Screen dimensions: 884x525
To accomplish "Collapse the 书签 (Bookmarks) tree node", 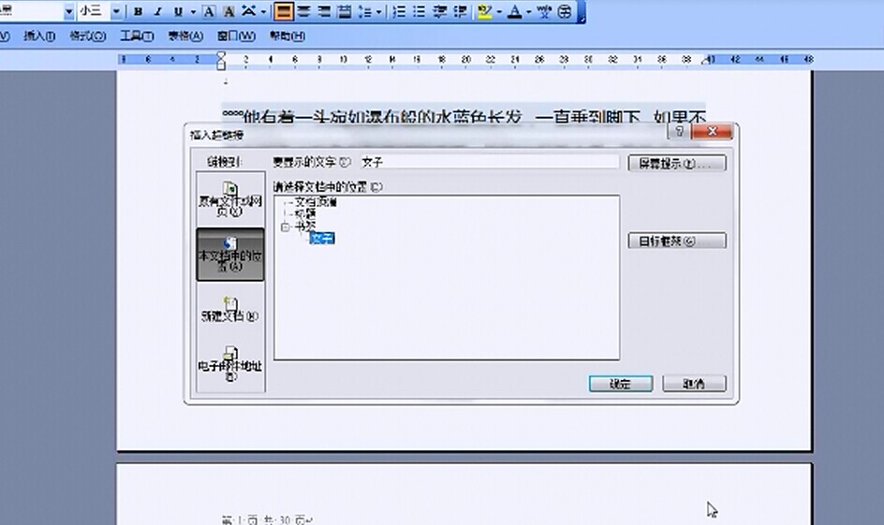I will 286,227.
